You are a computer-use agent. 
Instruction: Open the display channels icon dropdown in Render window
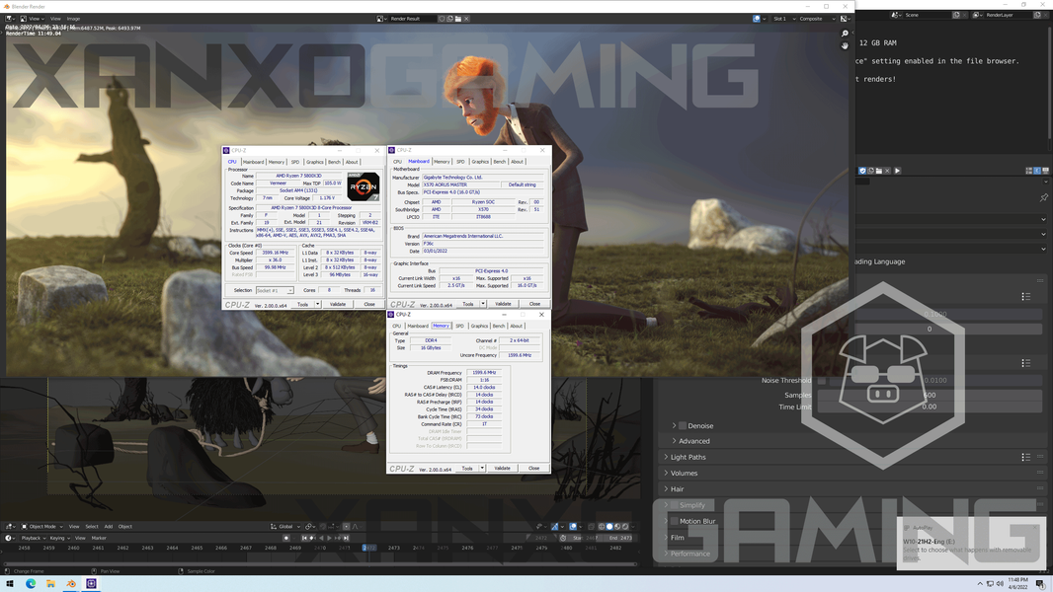[845, 19]
